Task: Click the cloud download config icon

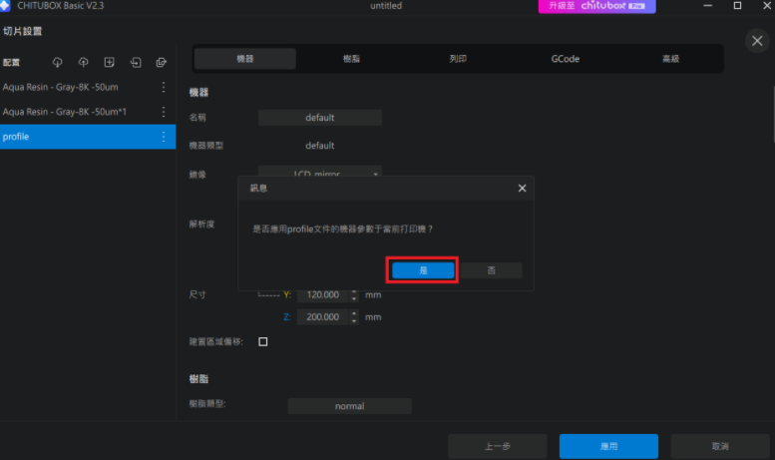Action: click(57, 62)
